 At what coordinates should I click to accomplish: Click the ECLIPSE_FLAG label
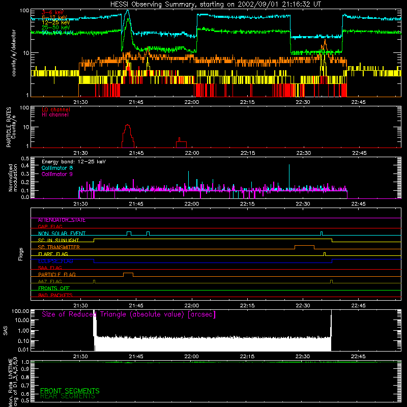coord(55,261)
